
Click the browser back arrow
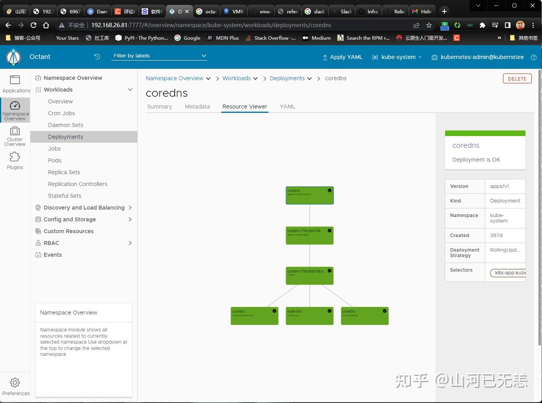click(x=8, y=25)
